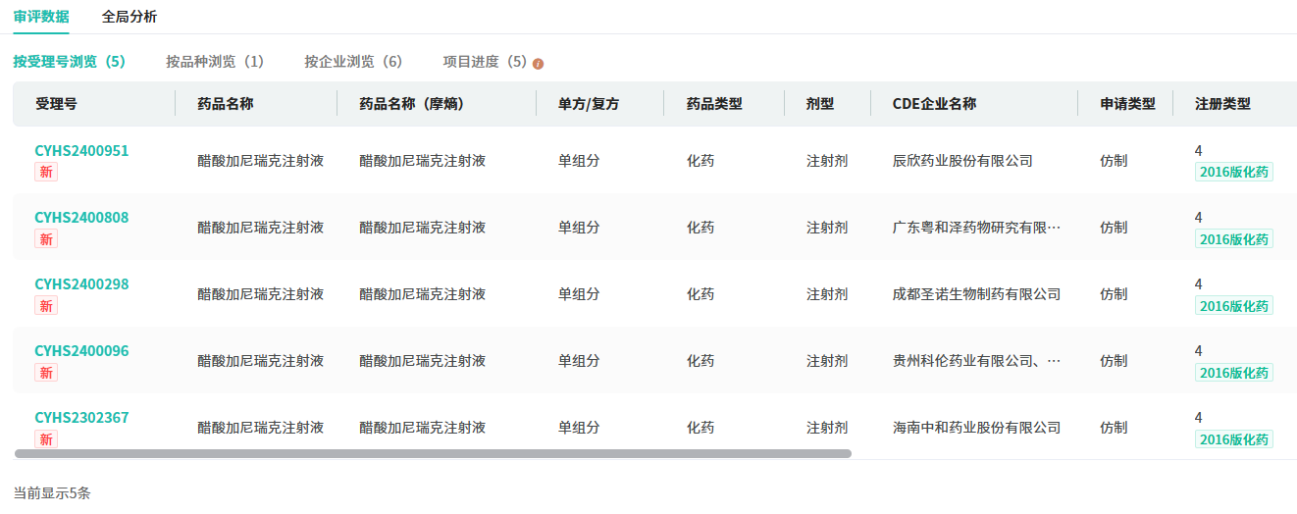Screen dimensions: 1297x514
Task: Open acceptance number CYHS2400808 link
Action: click(x=81, y=218)
